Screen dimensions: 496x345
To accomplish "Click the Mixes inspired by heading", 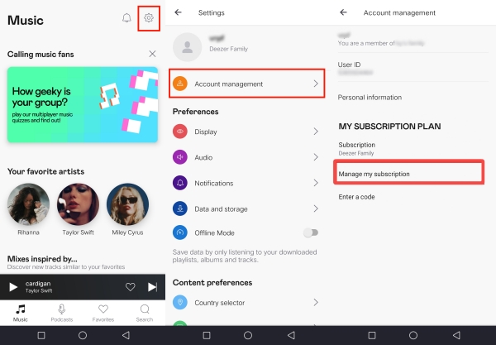I will 42,259.
